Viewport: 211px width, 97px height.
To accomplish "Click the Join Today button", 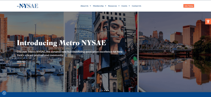I will [189, 6].
